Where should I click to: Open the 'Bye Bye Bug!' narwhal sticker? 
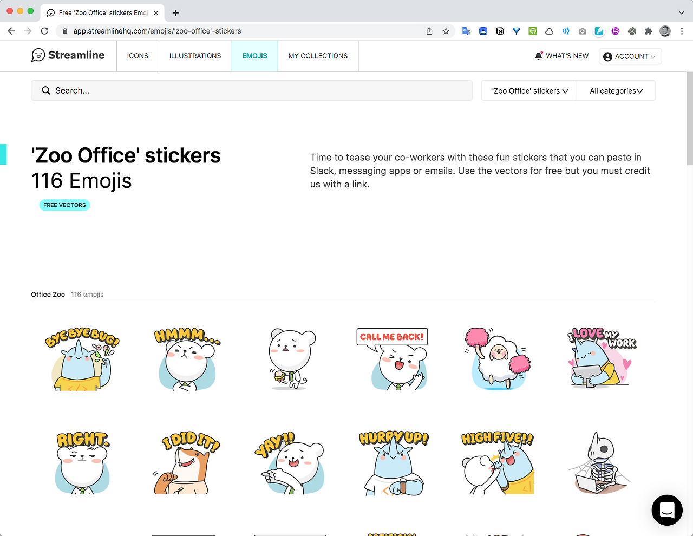pos(82,359)
